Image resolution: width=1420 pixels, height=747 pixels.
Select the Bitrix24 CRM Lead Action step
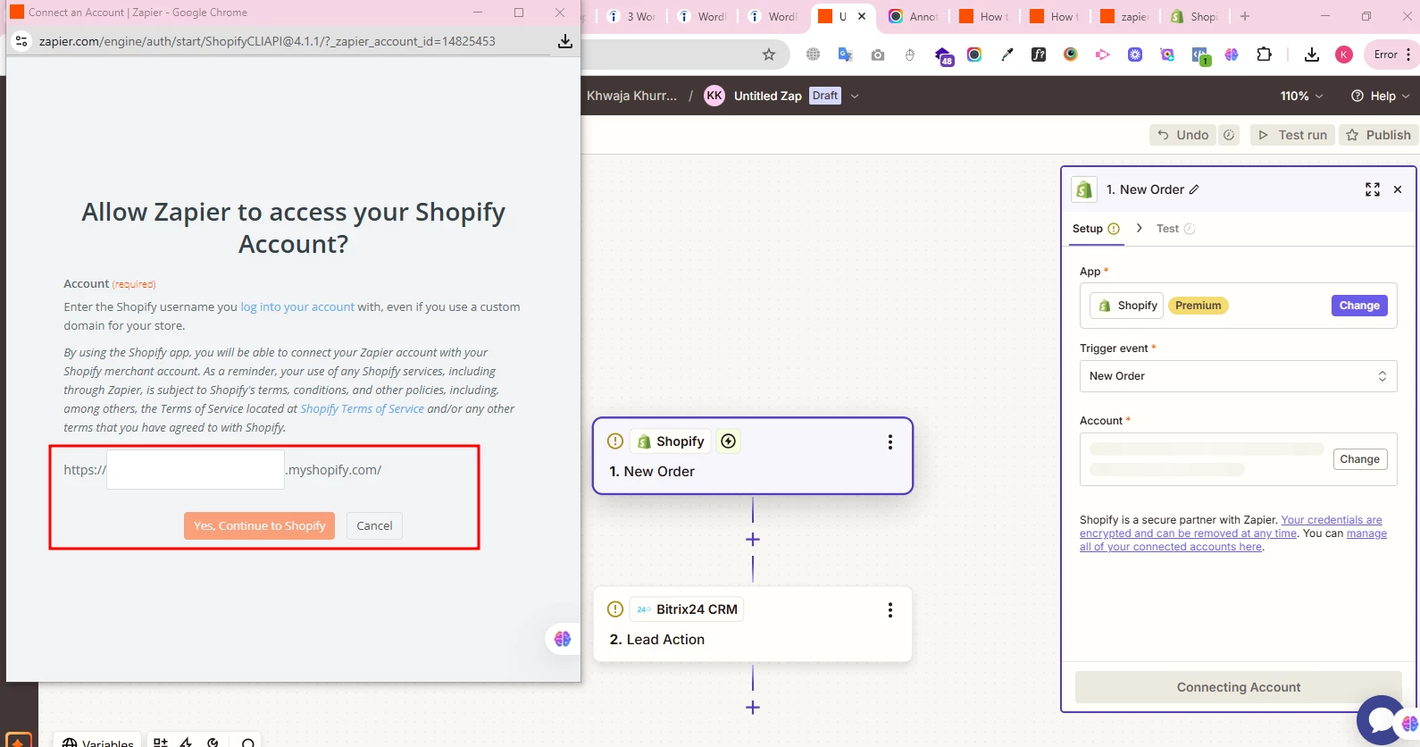click(753, 624)
